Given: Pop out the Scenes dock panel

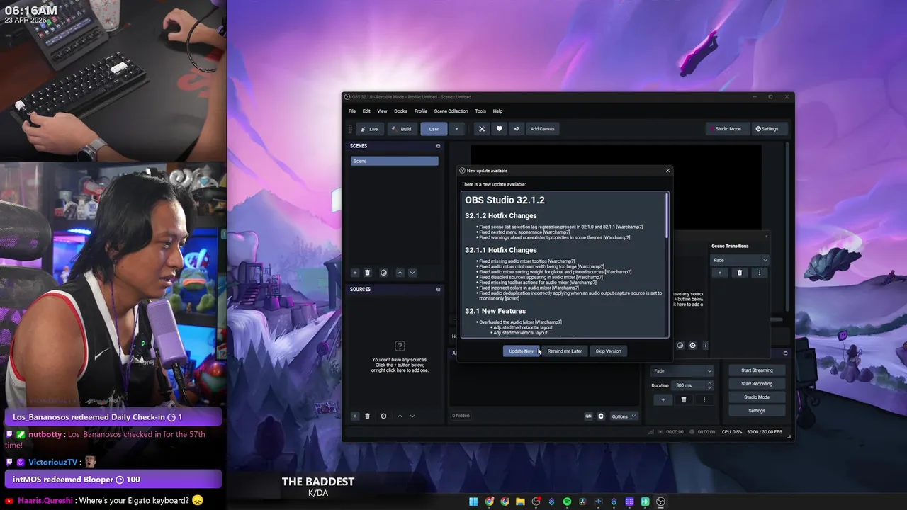Looking at the screenshot, I should click(438, 146).
